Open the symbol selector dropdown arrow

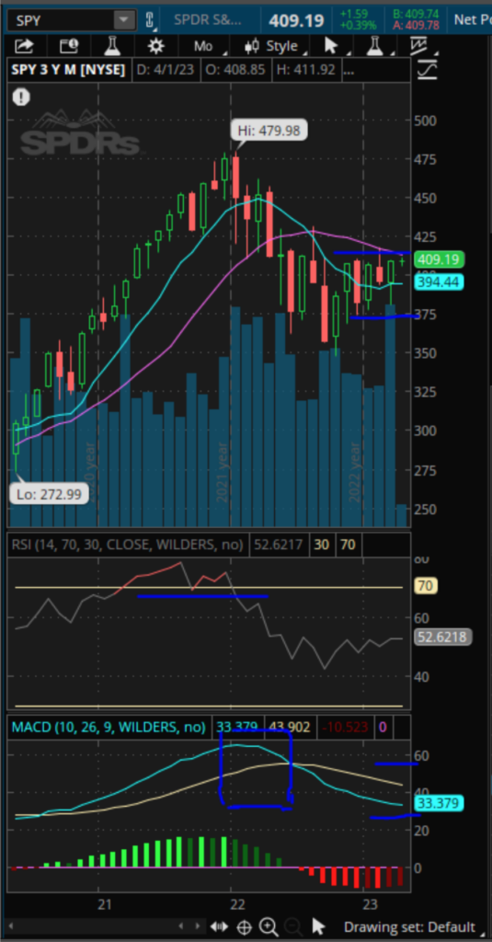124,20
